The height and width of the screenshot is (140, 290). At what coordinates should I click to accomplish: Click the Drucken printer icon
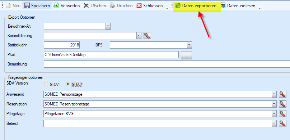click(x=112, y=6)
